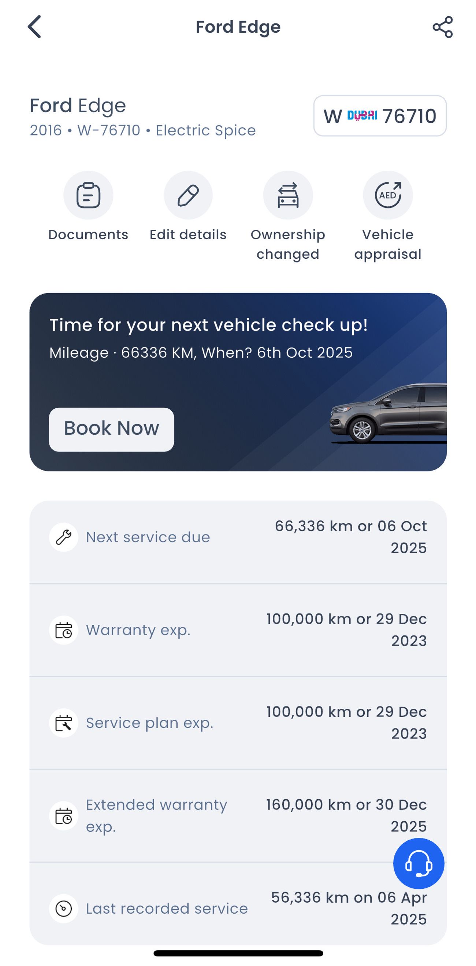
Task: Tap the Ford Edge car image
Action: 388,414
